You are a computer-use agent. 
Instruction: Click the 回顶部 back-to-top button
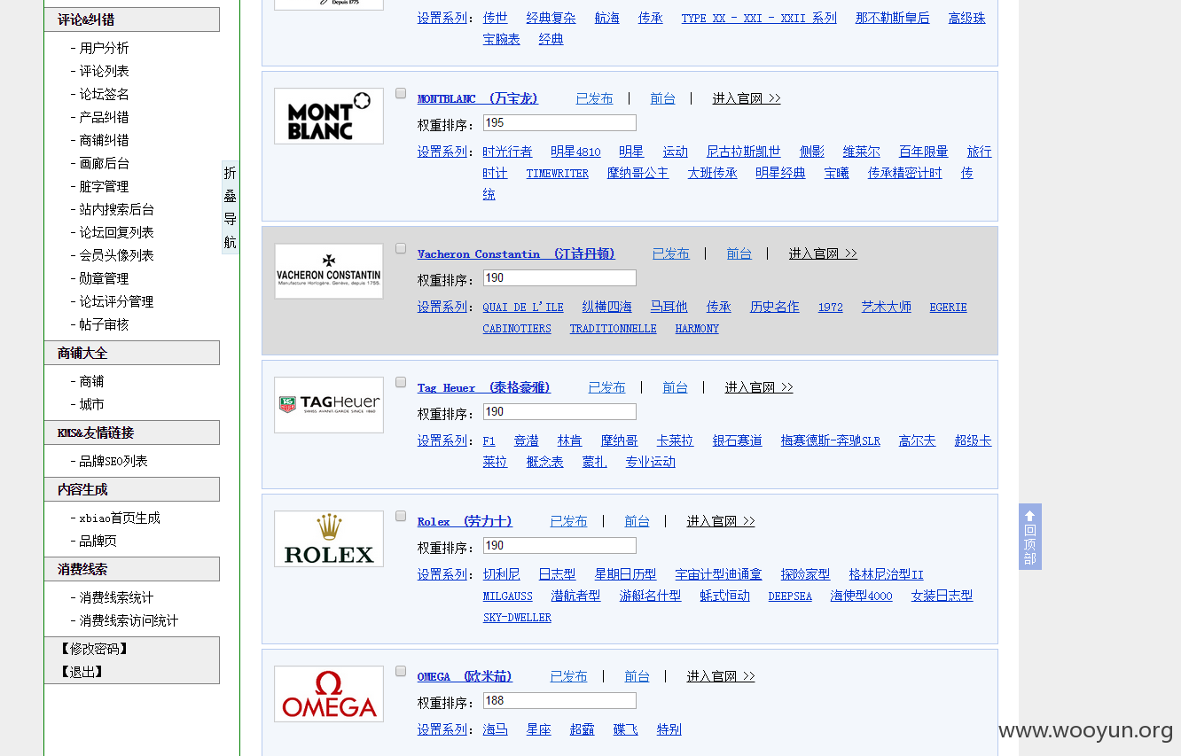[x=1029, y=537]
